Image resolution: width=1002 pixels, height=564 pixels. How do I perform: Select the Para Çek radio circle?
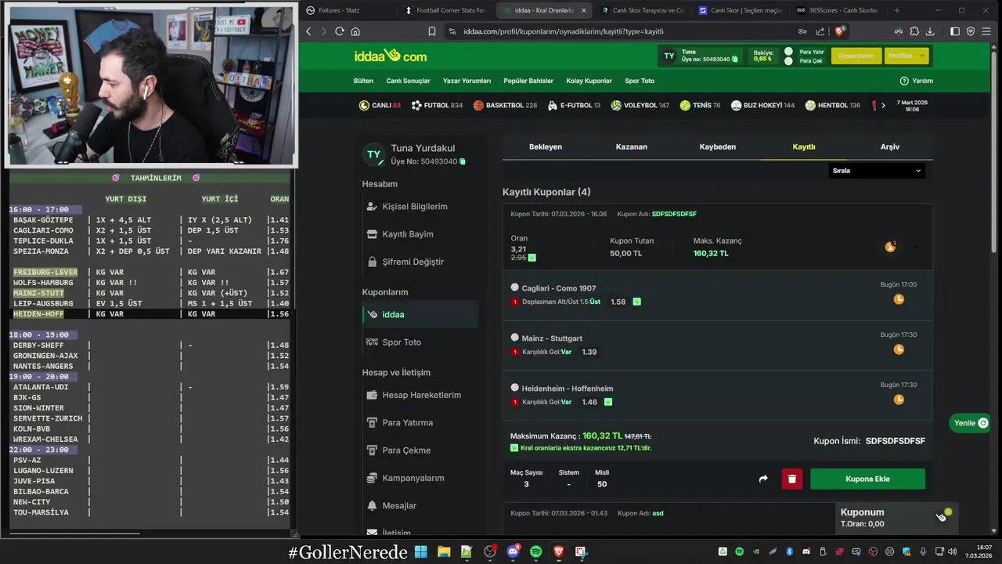pos(788,61)
